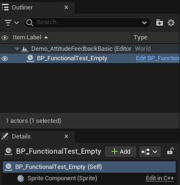Viewport: 180px width, 185px height.
Task: Click the Outliner search field
Action: point(87,23)
